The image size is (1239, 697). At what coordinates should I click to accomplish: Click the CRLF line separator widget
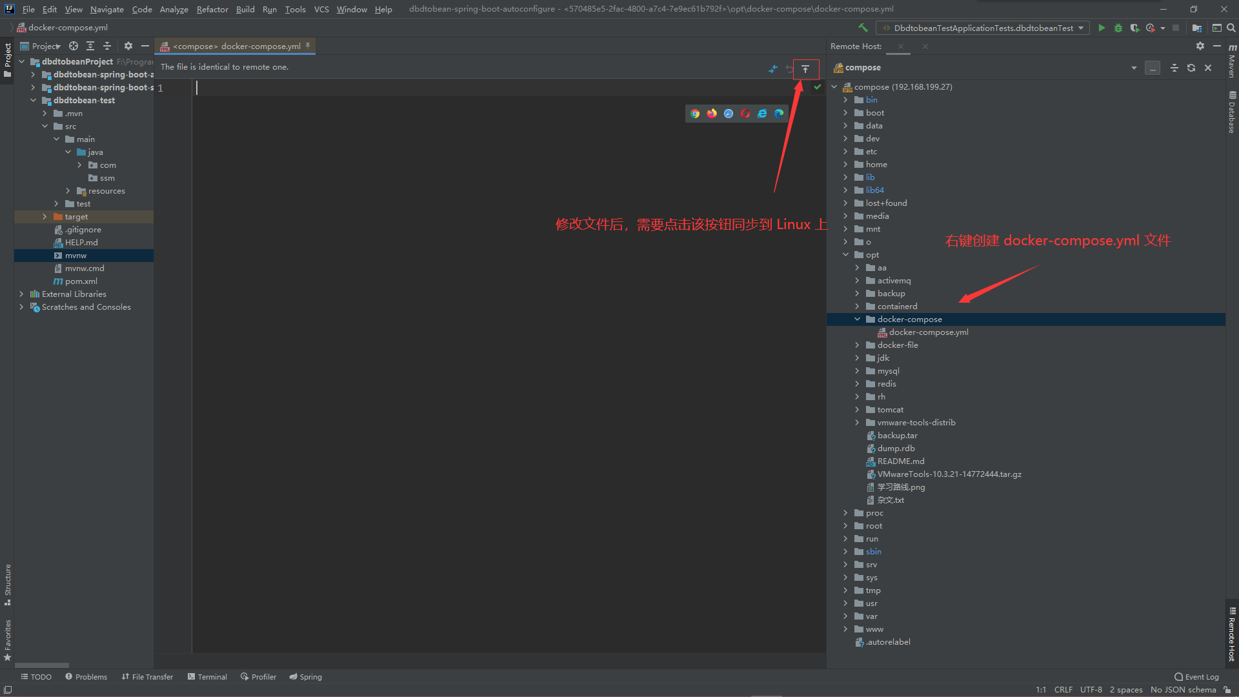(1063, 690)
